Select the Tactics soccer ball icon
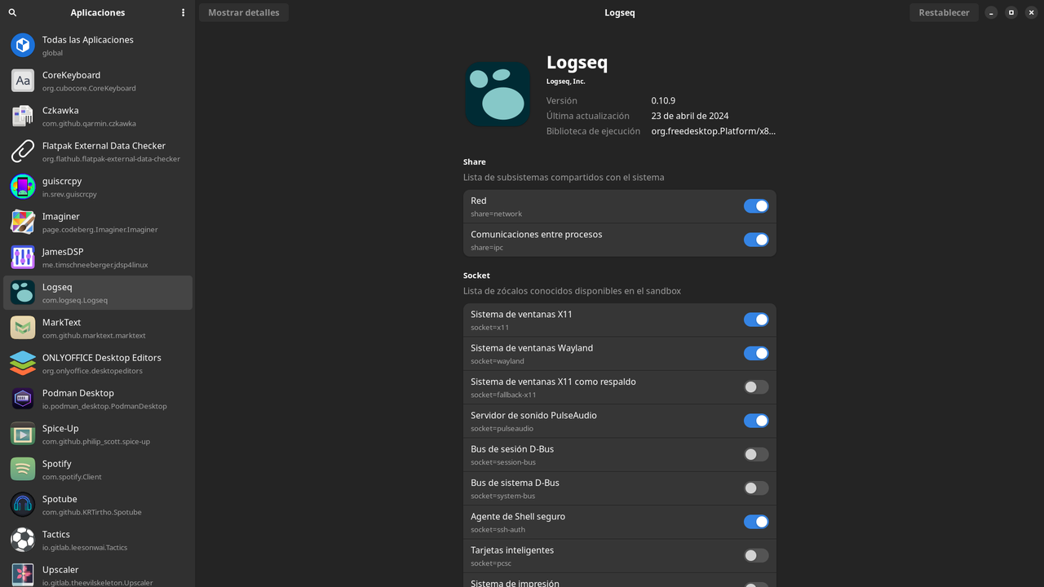 [23, 540]
